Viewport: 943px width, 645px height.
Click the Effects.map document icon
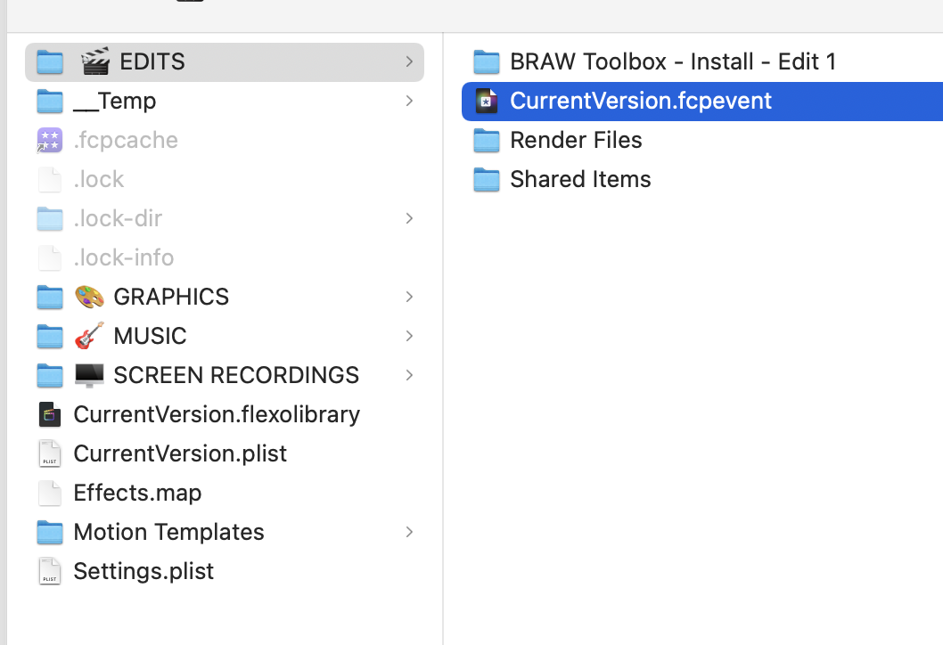[x=50, y=493]
